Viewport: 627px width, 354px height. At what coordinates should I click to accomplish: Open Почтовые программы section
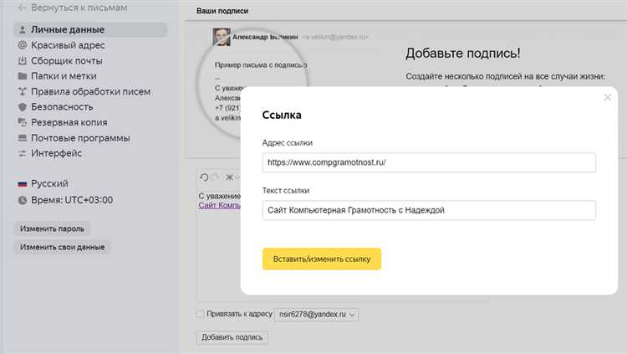pos(80,138)
